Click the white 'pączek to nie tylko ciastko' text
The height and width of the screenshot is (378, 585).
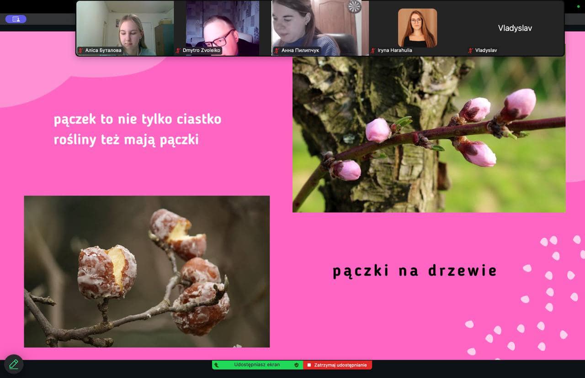[138, 119]
